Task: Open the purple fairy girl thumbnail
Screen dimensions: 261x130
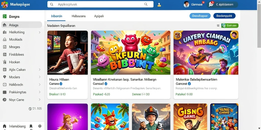Action: point(68,117)
